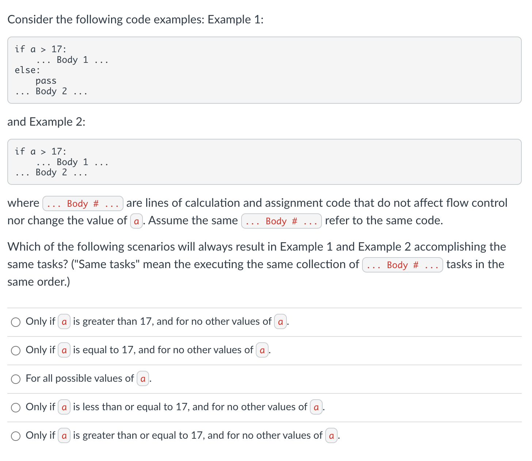Click the 'Body 2' line in Example 2 code
This screenshot has width=532, height=461.
51,172
